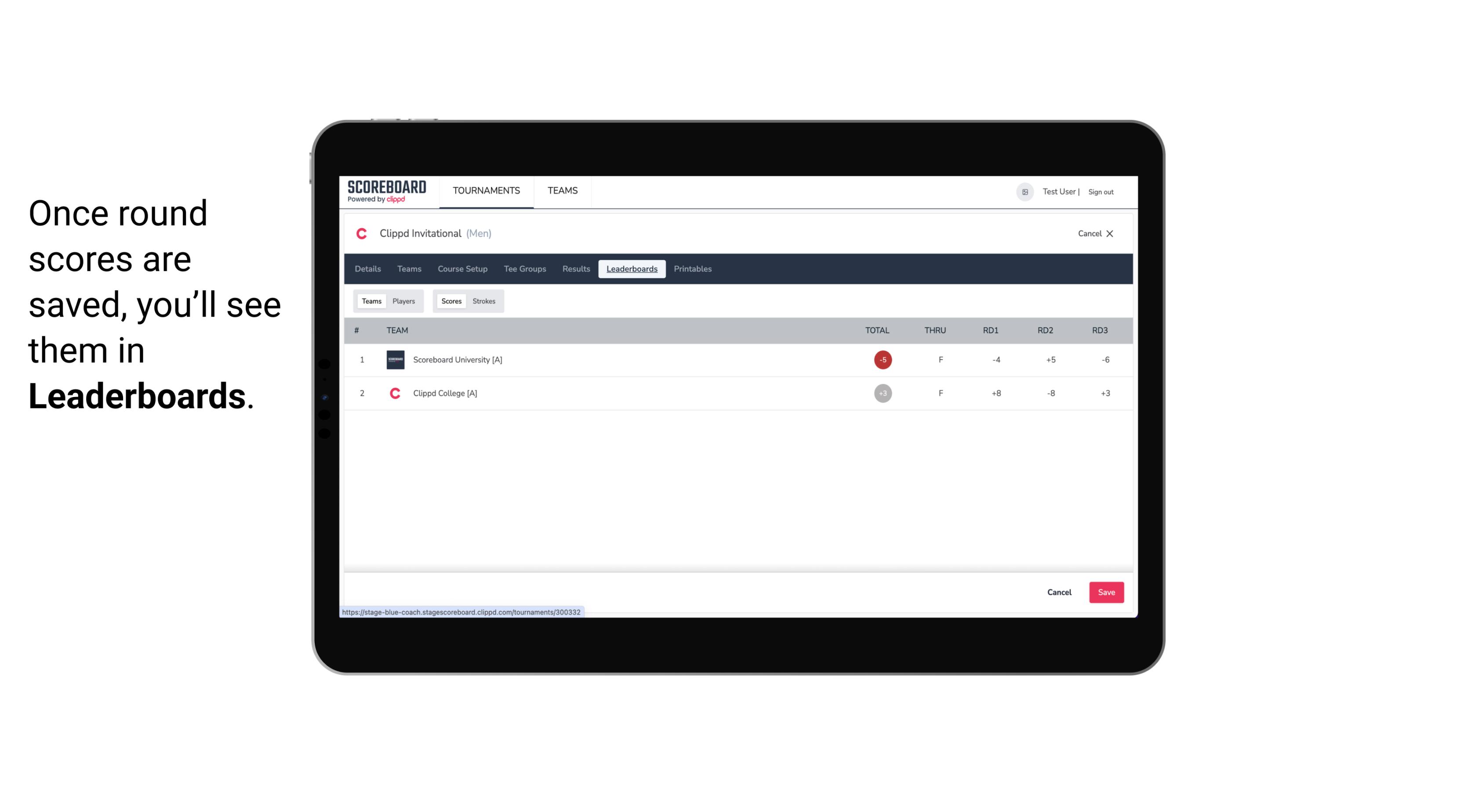Viewport: 1475px width, 794px height.
Task: Click the Save button
Action: tap(1105, 592)
